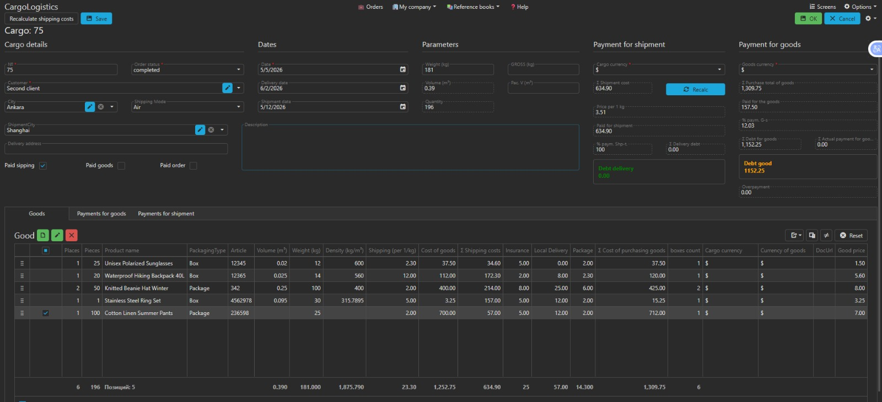Edit the City Ankara with the pencil button
This screenshot has width=882, height=402.
pyautogui.click(x=90, y=107)
